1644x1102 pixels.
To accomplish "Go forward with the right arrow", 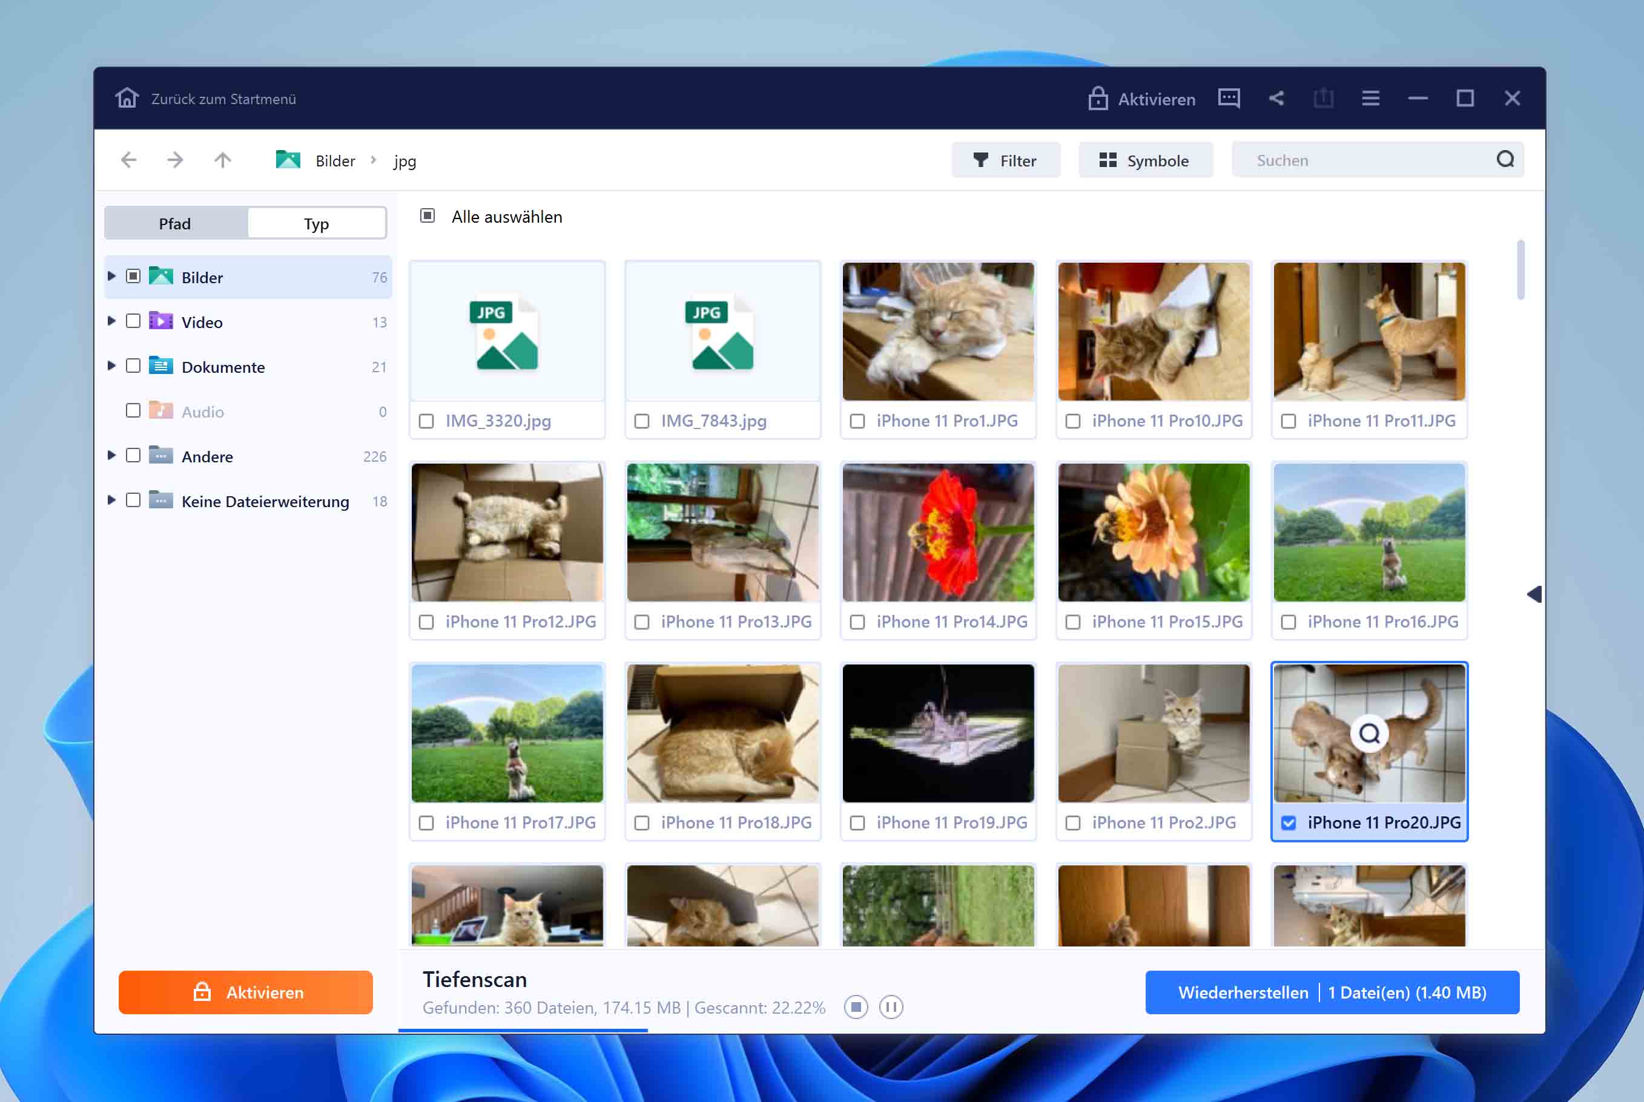I will click(x=175, y=160).
